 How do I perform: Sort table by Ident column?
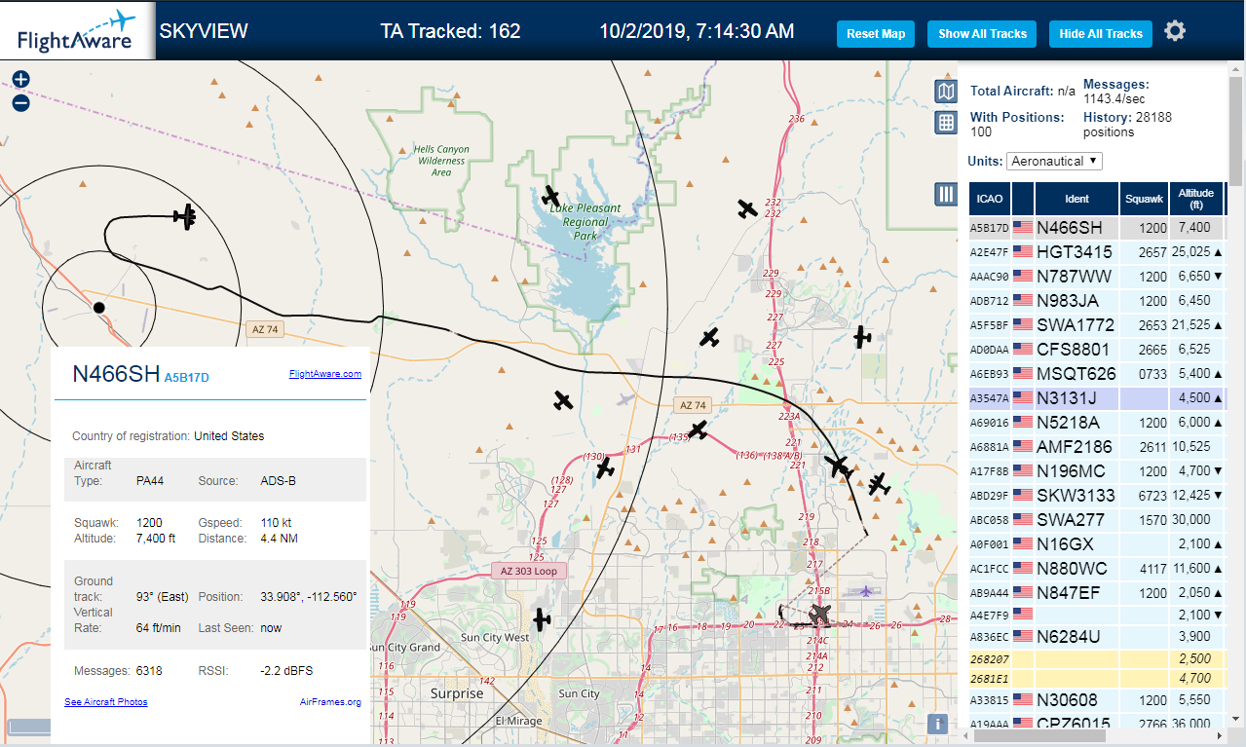click(x=1076, y=199)
